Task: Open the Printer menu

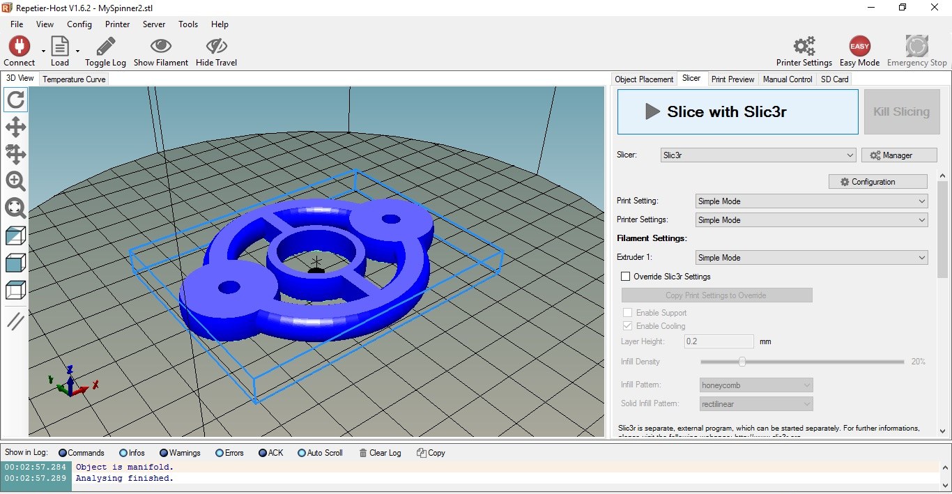Action: point(117,24)
